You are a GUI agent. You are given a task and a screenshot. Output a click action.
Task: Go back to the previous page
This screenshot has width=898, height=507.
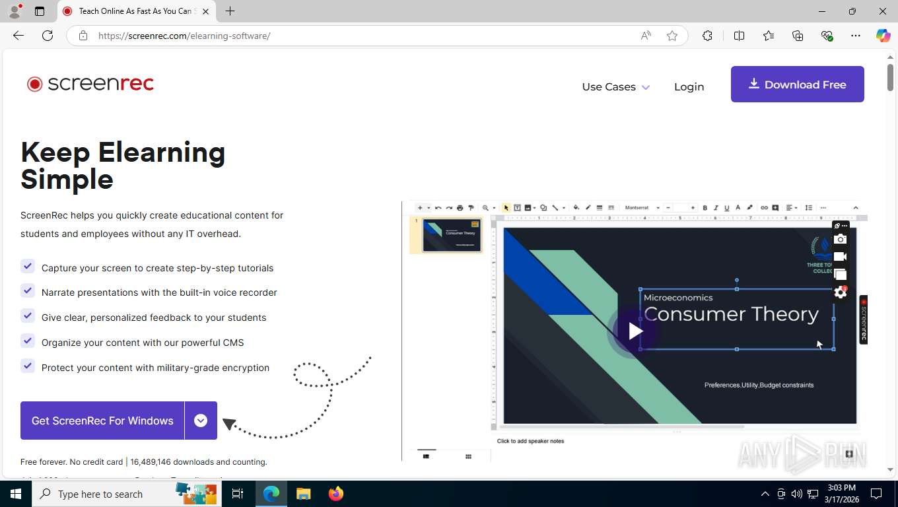point(18,36)
